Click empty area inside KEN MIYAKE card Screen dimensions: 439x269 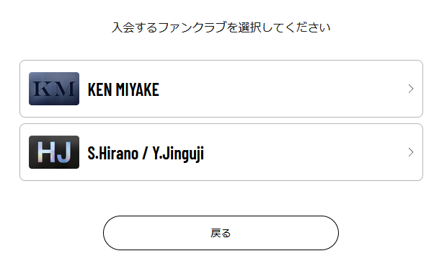pos(280,89)
